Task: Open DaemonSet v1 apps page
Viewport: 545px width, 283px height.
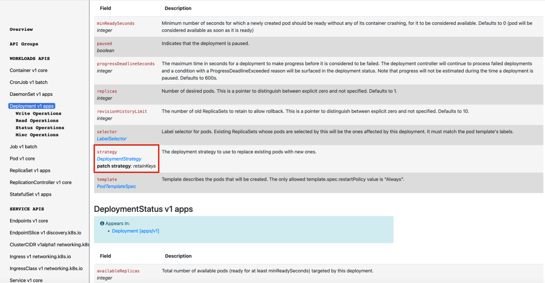Action: (x=31, y=94)
